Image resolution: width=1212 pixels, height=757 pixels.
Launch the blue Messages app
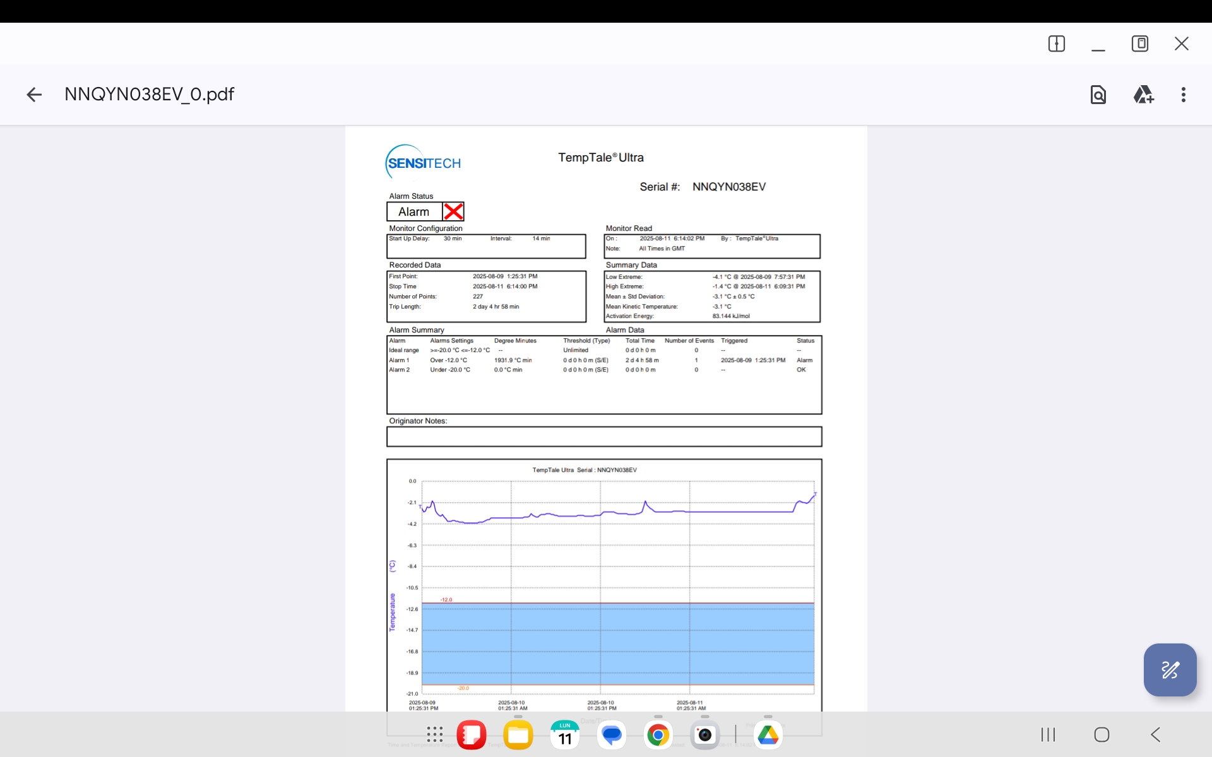tap(611, 735)
